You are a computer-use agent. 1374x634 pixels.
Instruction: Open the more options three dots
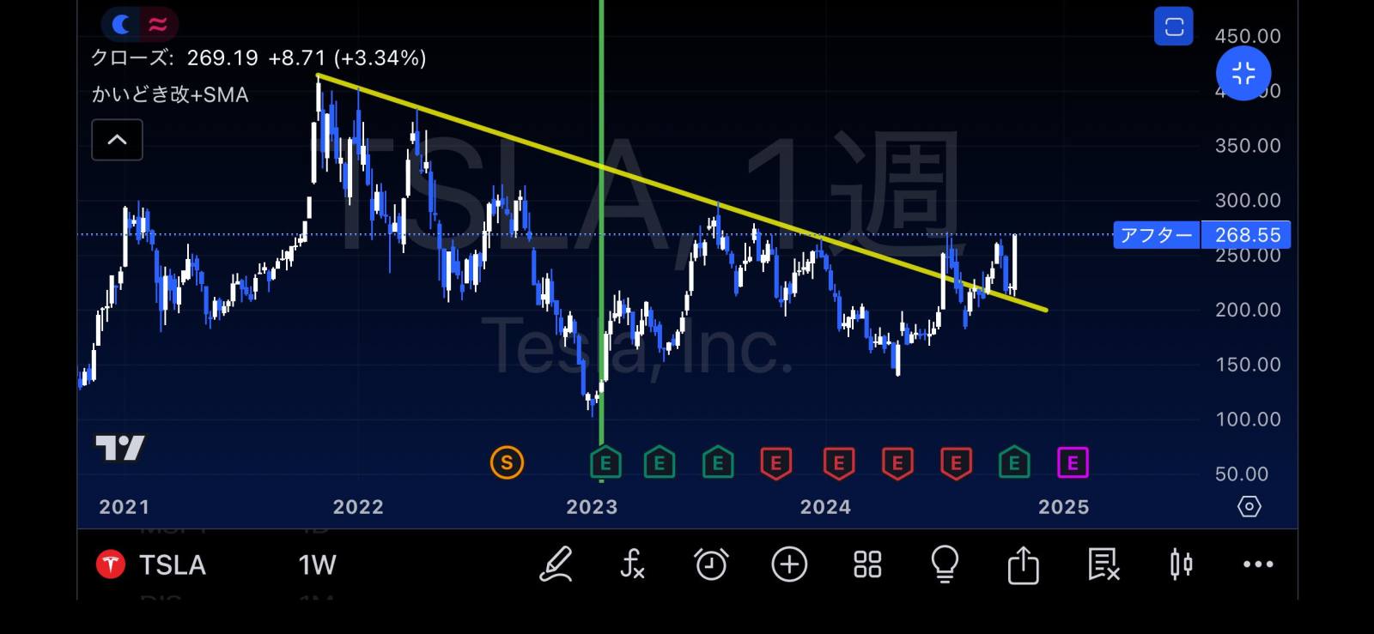1258,565
